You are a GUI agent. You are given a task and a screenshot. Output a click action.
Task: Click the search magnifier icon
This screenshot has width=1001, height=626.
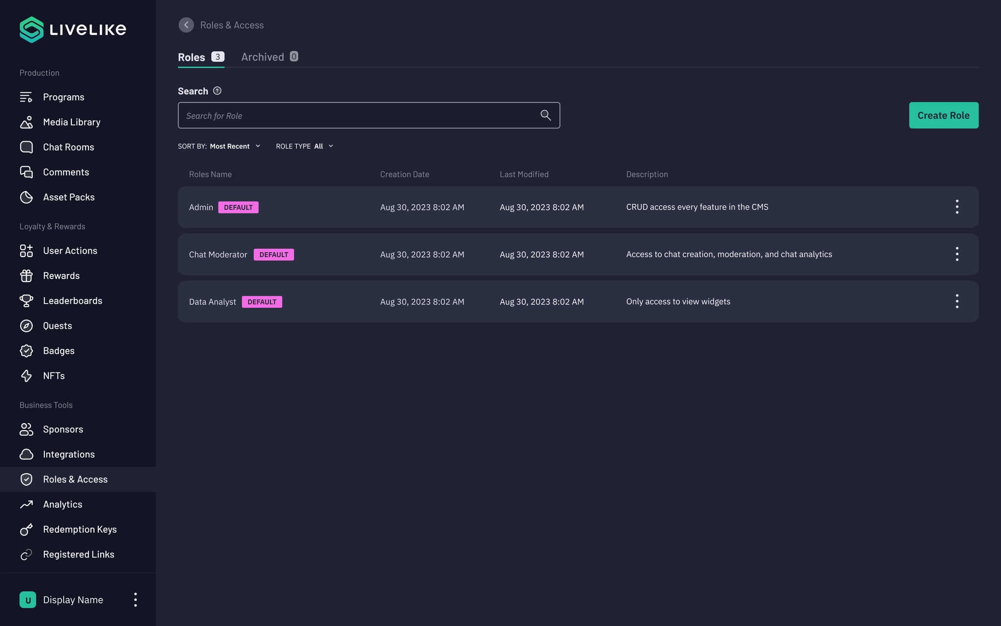(x=545, y=115)
